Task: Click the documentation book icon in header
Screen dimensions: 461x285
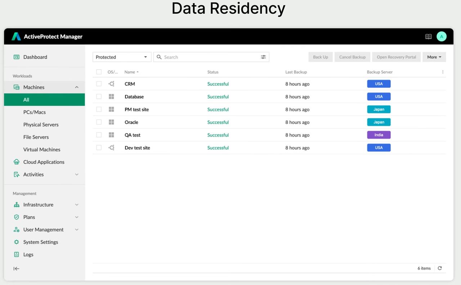Action: pos(428,37)
